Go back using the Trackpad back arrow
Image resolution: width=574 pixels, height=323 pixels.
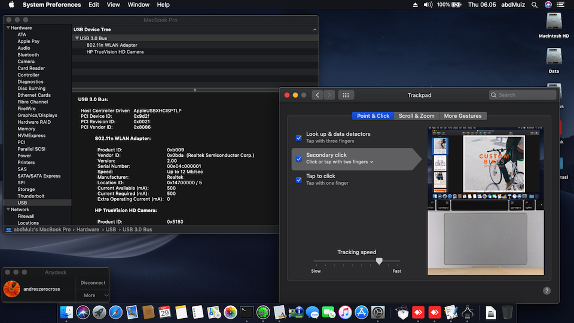[x=317, y=95]
